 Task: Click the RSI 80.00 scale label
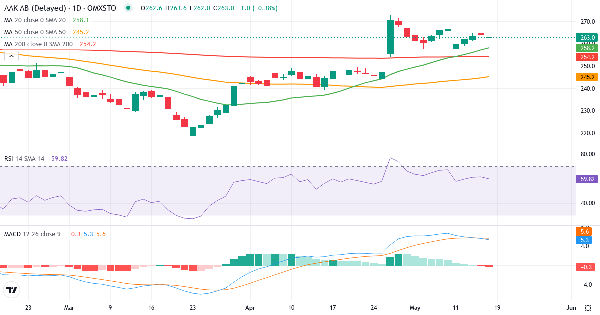[587, 154]
